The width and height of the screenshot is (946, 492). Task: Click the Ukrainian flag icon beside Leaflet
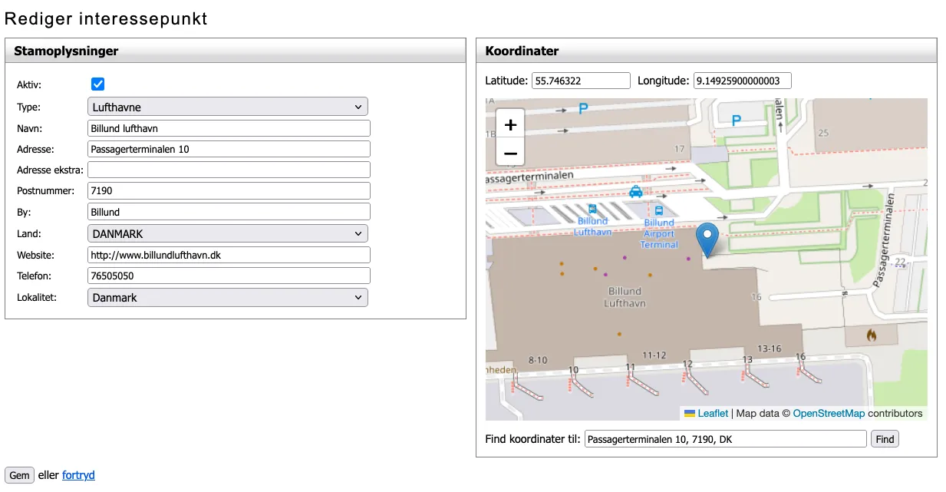[x=690, y=414]
